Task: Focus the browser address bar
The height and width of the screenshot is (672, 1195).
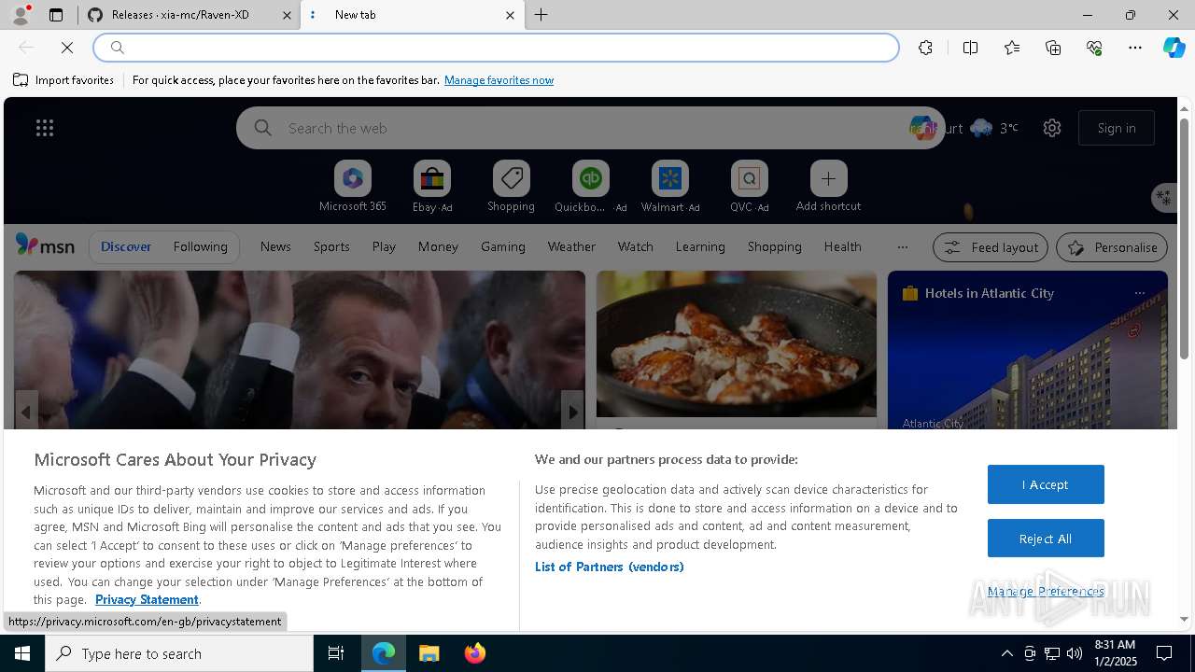Action: point(497,48)
